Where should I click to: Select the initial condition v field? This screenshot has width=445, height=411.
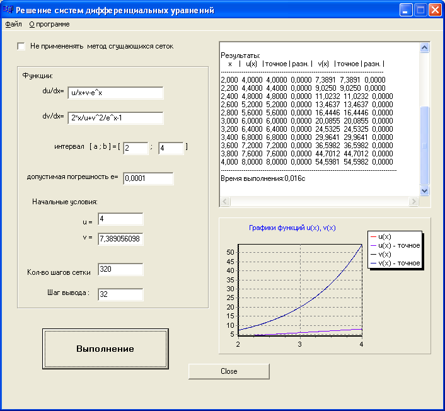[x=120, y=240]
